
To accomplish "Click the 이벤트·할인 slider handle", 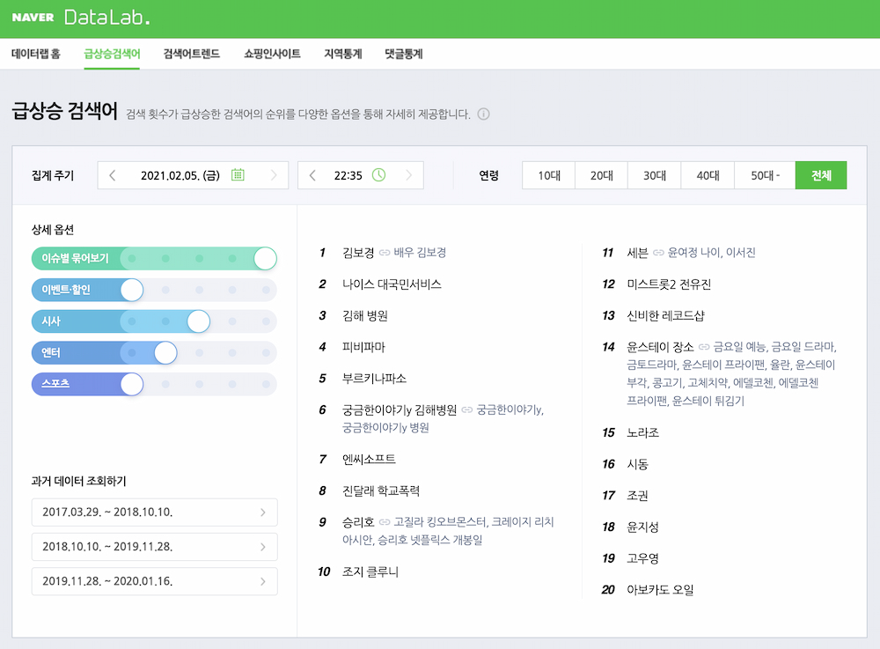I will coord(132,290).
